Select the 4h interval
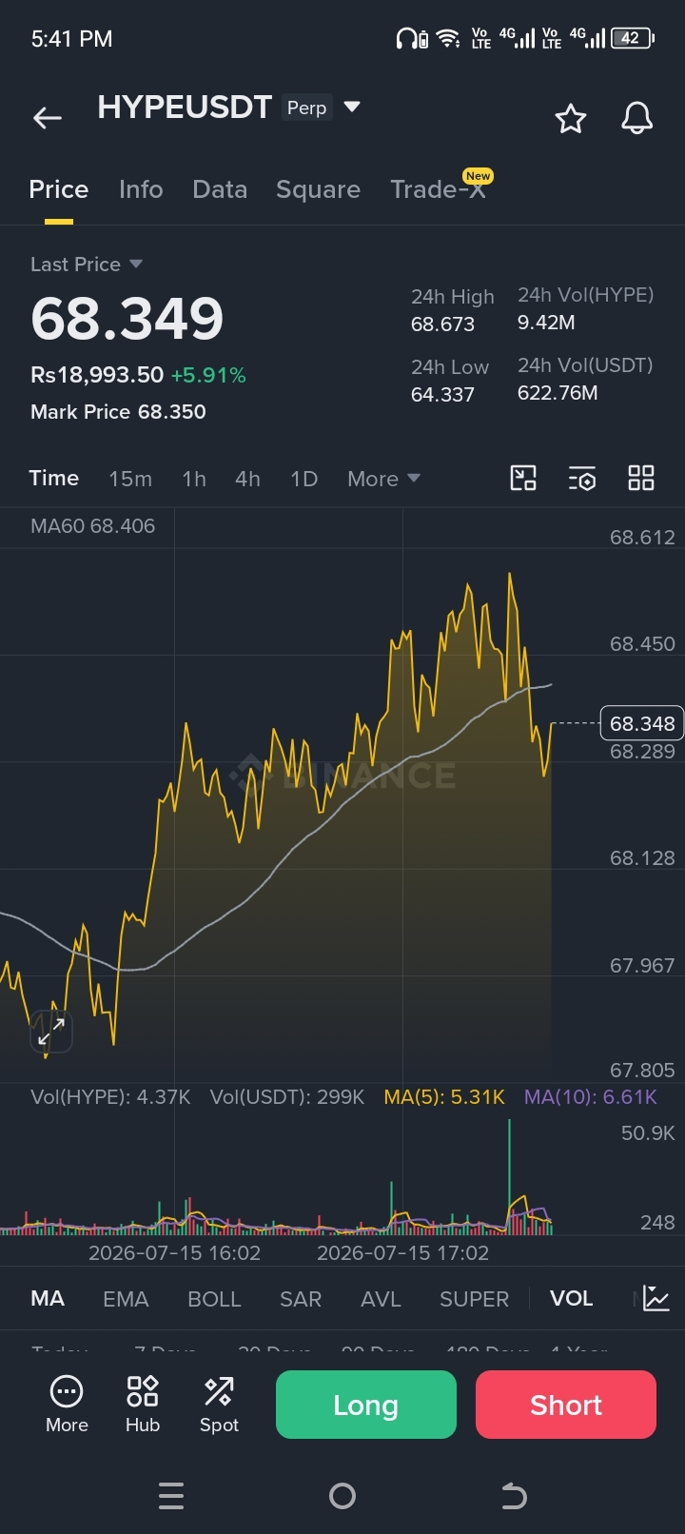685x1534 pixels. pos(247,479)
